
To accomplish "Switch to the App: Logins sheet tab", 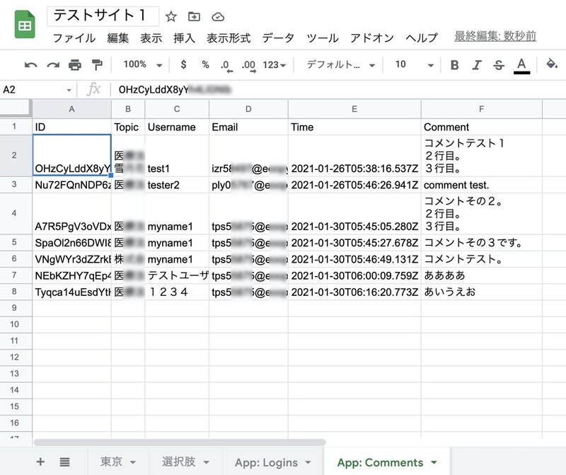I will tap(267, 462).
